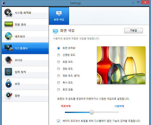Screen dimensions: 151x125
Task: Click the 오디오 speaker icon
Action: click(x=9, y=60)
